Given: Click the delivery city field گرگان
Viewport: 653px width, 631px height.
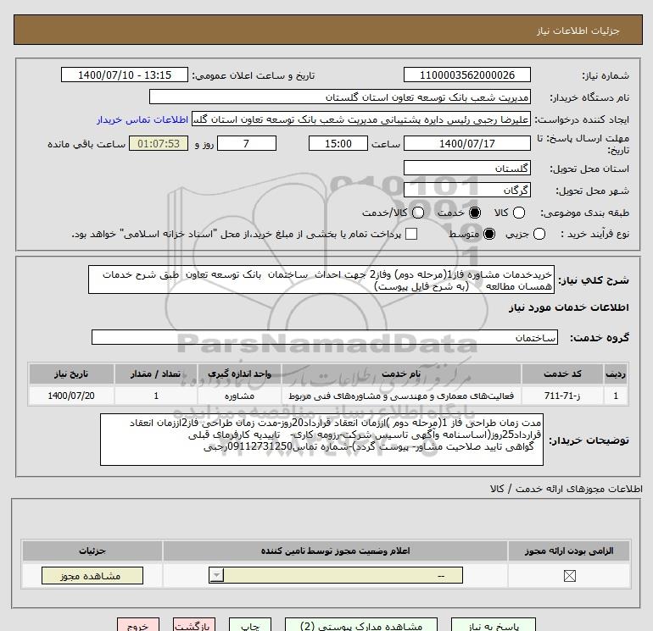Looking at the screenshot, I should tap(466, 190).
